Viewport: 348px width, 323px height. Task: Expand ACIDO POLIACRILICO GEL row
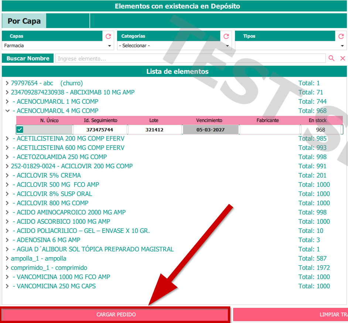coord(7,231)
